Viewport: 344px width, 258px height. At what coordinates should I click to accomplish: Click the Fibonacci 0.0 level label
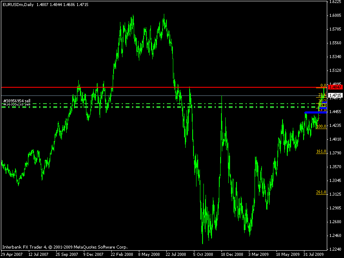point(323,85)
